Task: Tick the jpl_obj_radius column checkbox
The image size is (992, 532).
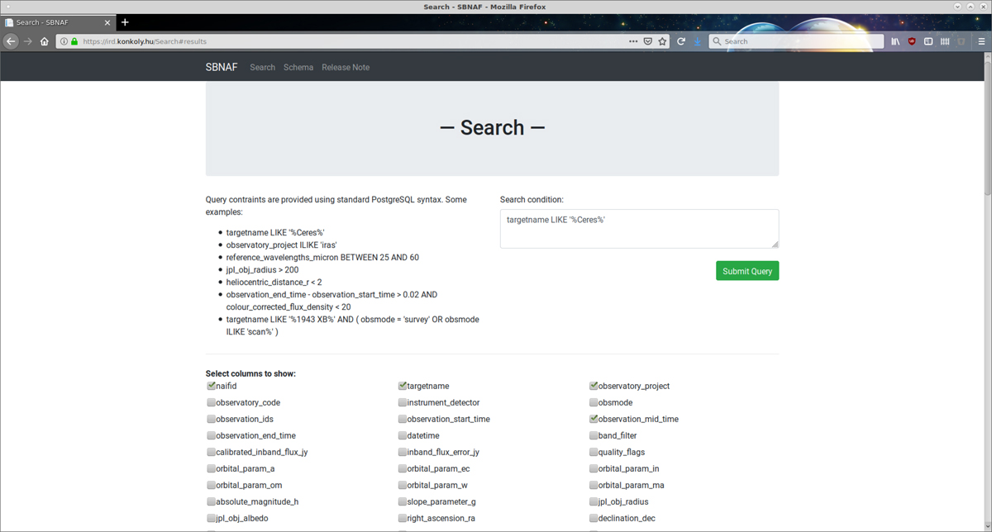Action: click(x=594, y=501)
